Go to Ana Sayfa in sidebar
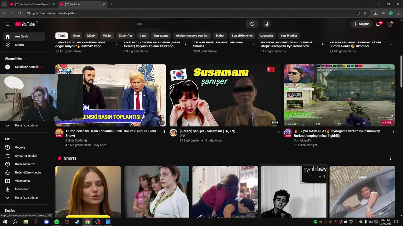 click(x=24, y=36)
